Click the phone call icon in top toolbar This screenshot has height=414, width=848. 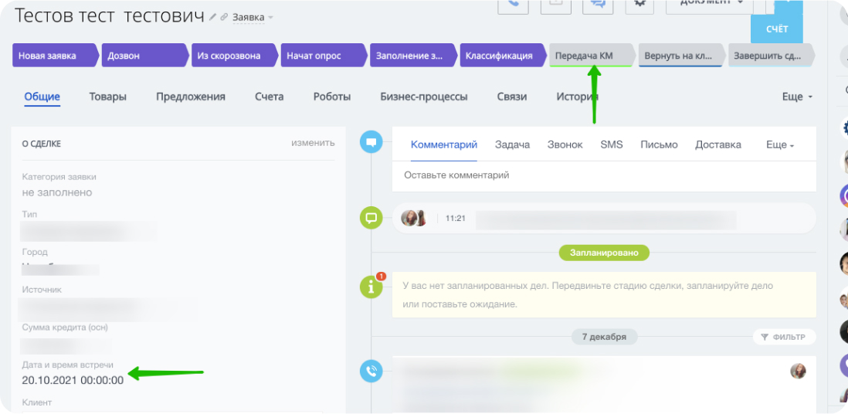tap(513, 5)
